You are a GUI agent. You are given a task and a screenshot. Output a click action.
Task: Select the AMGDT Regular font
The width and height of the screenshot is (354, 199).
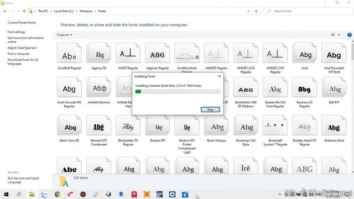(216, 56)
